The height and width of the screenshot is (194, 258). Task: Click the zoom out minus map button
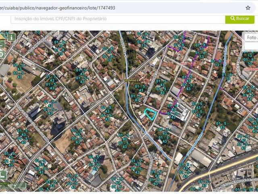coord(2,45)
